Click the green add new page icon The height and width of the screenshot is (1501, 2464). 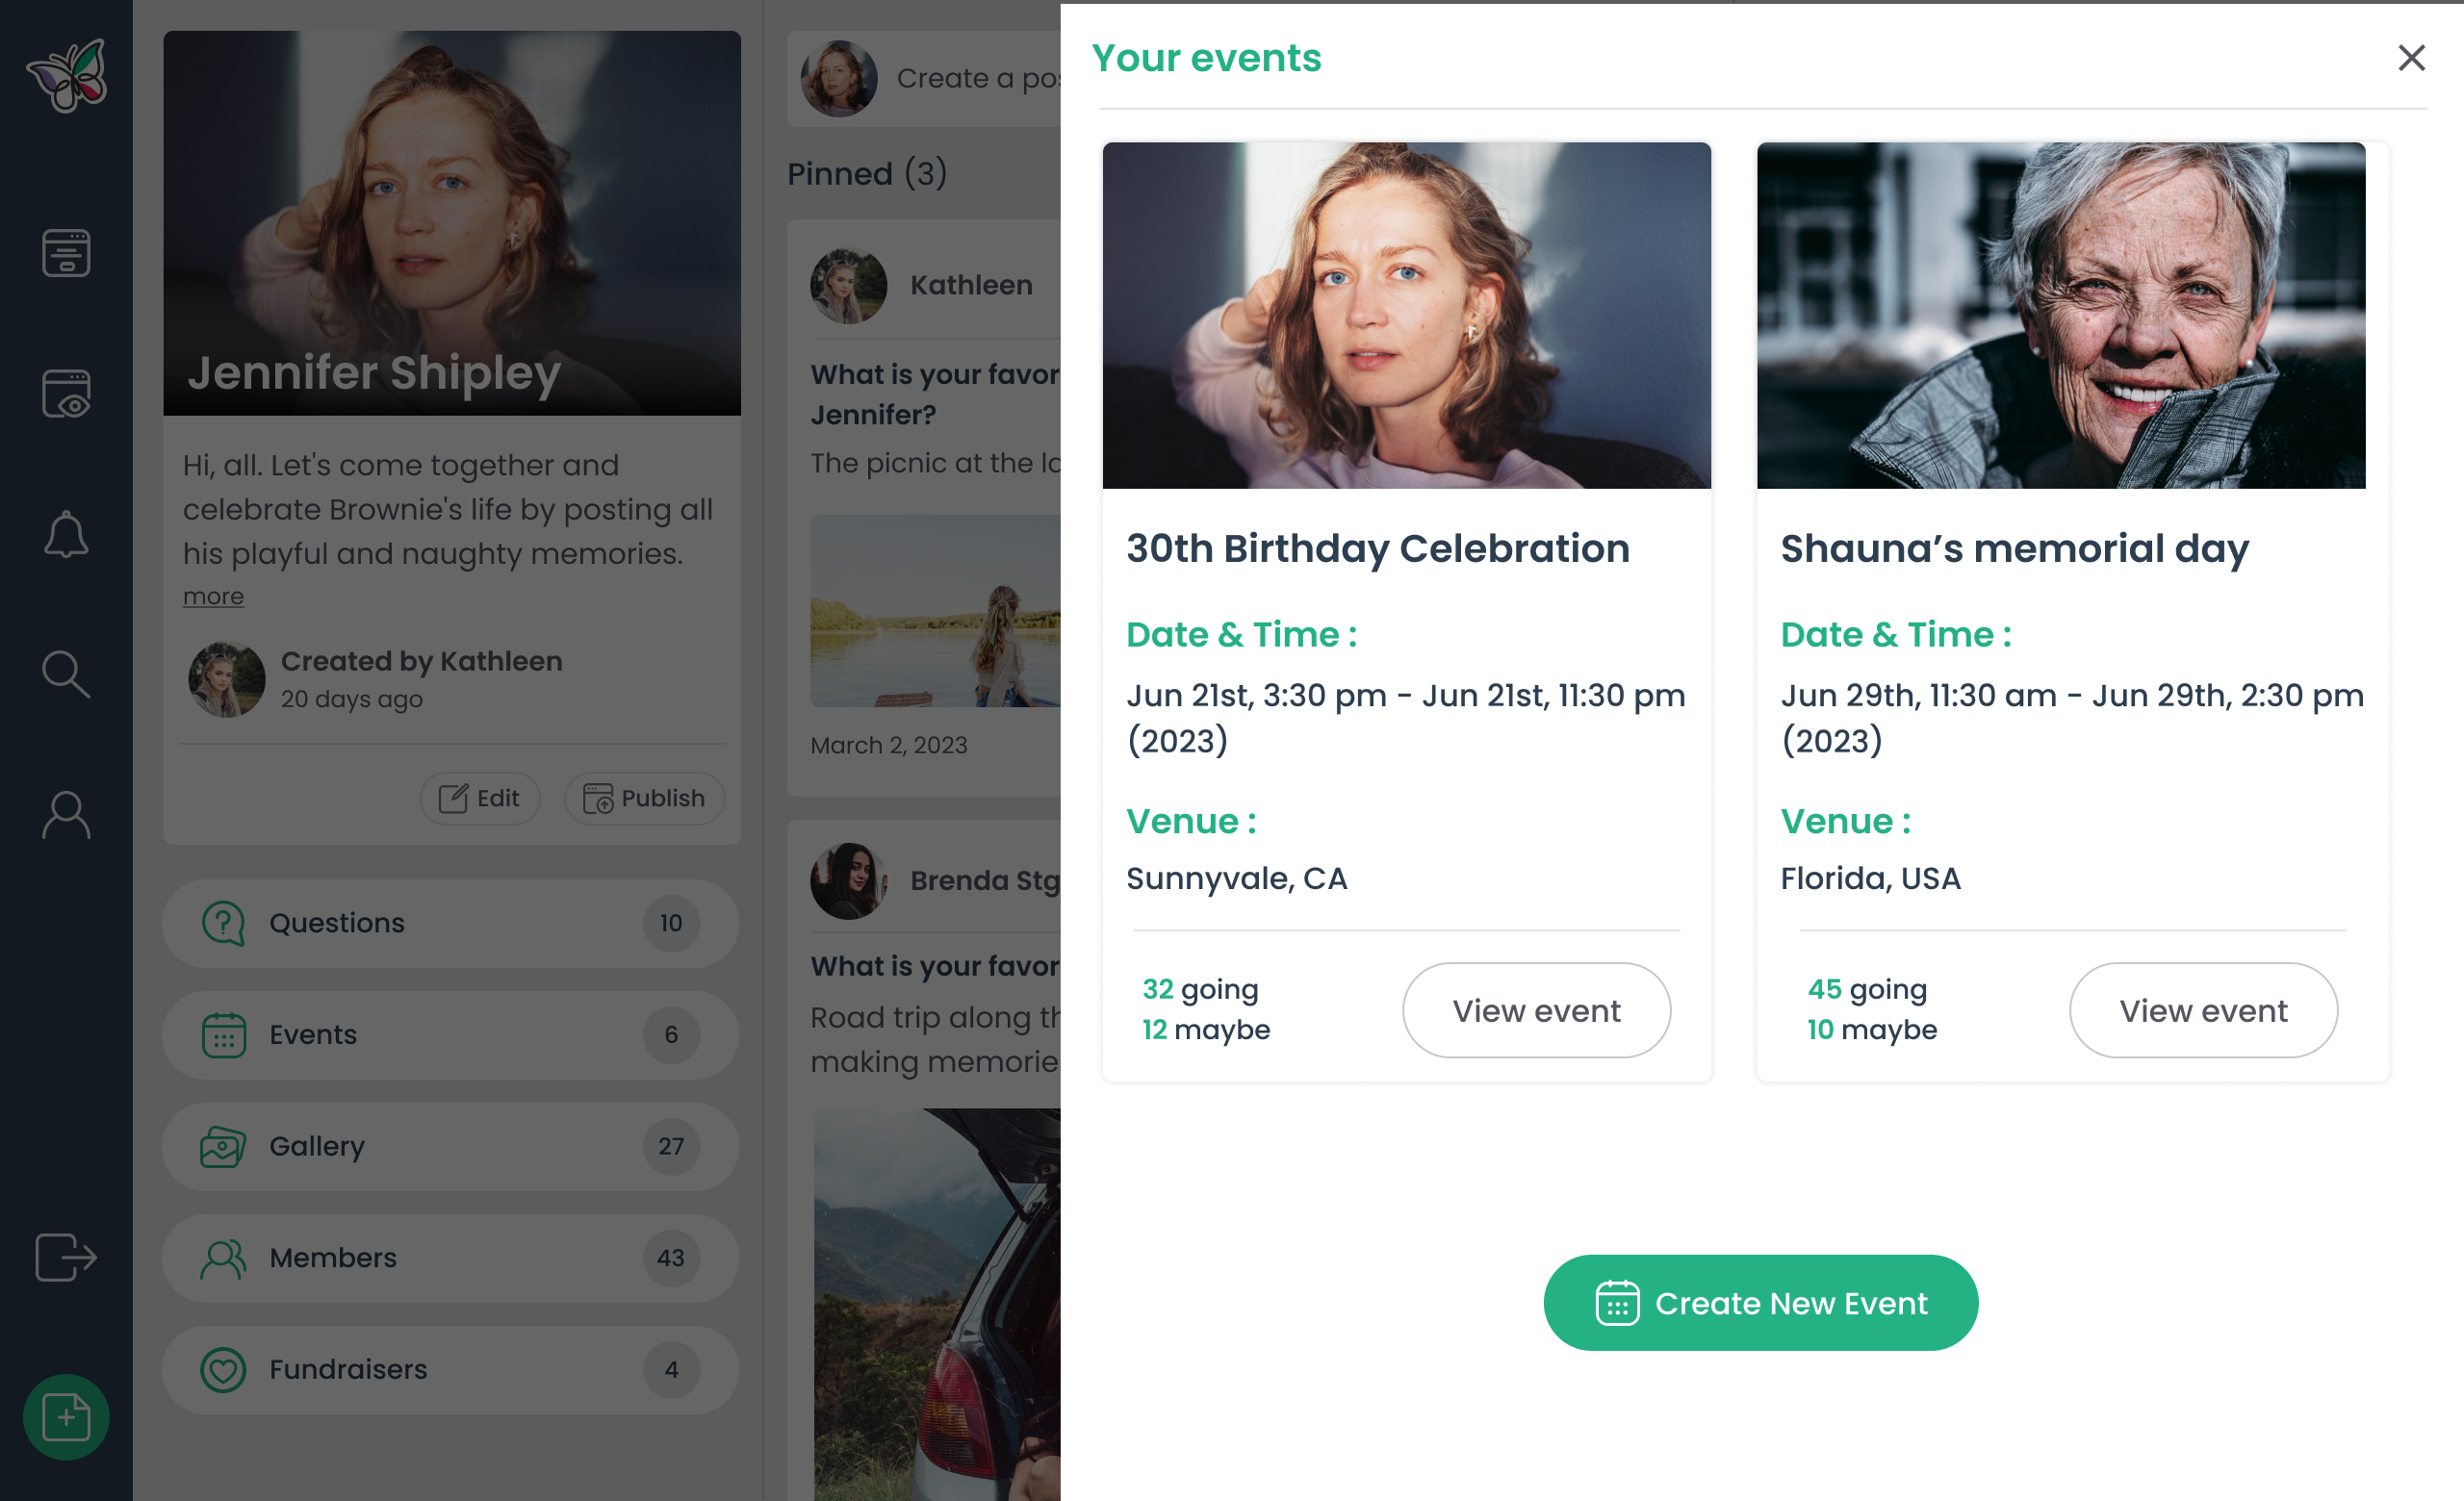click(x=66, y=1417)
